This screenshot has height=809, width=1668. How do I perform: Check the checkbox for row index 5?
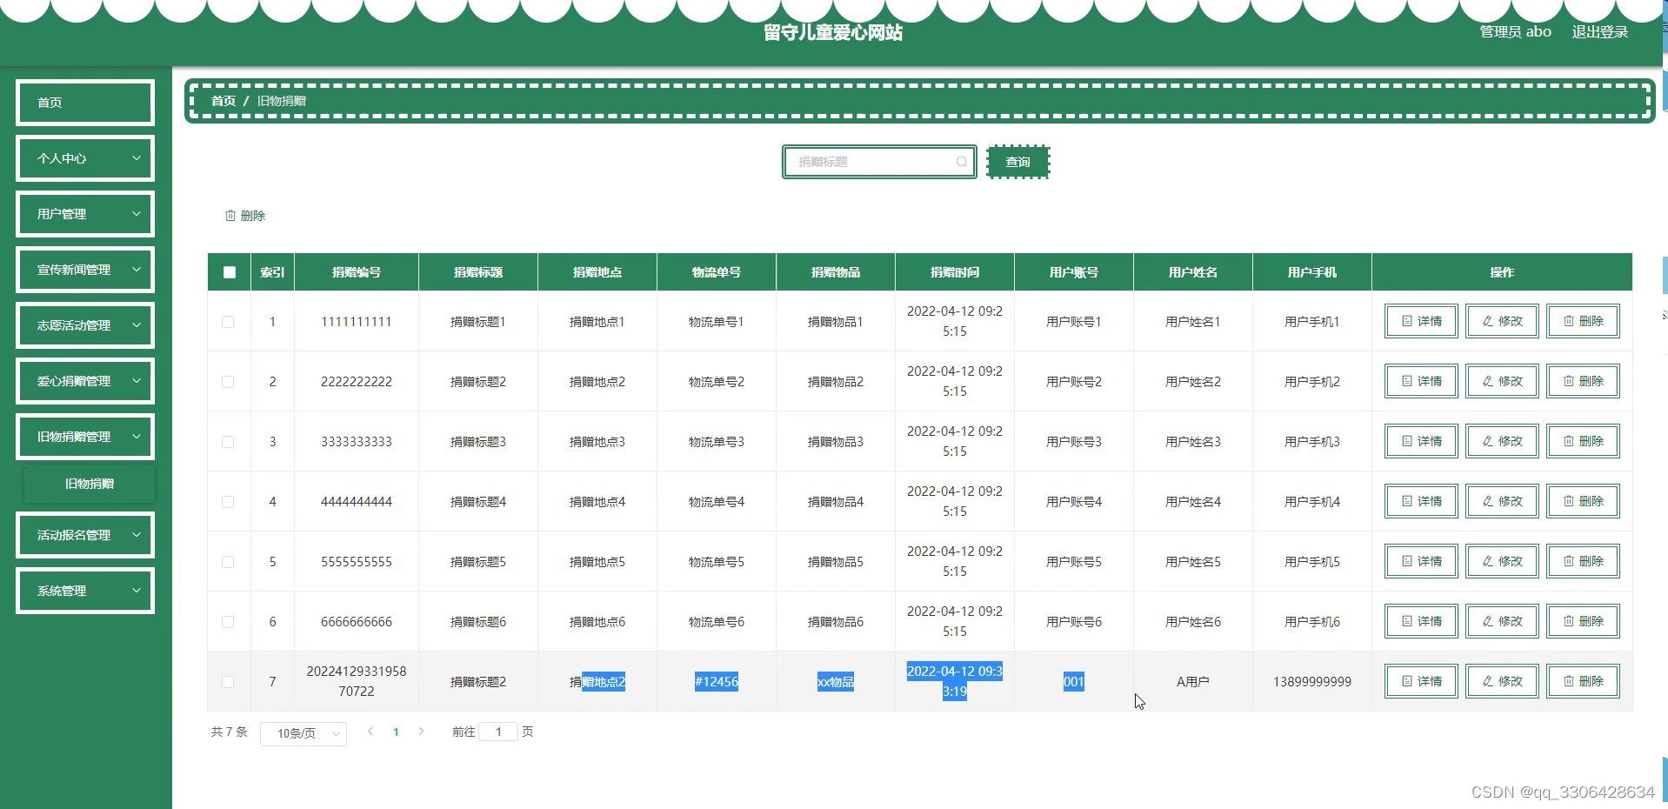[228, 562]
